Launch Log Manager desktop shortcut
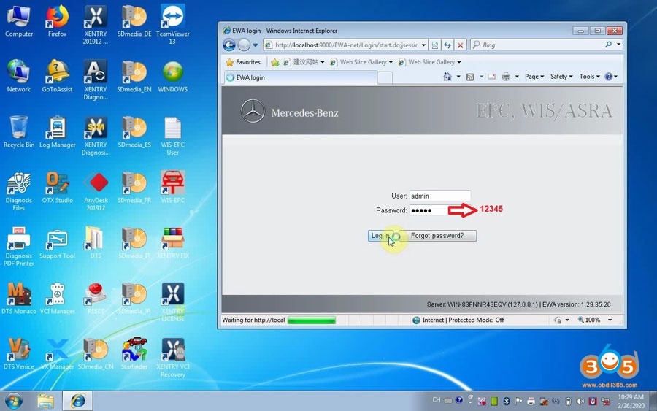Screen dimensions: 657x411 point(57,132)
